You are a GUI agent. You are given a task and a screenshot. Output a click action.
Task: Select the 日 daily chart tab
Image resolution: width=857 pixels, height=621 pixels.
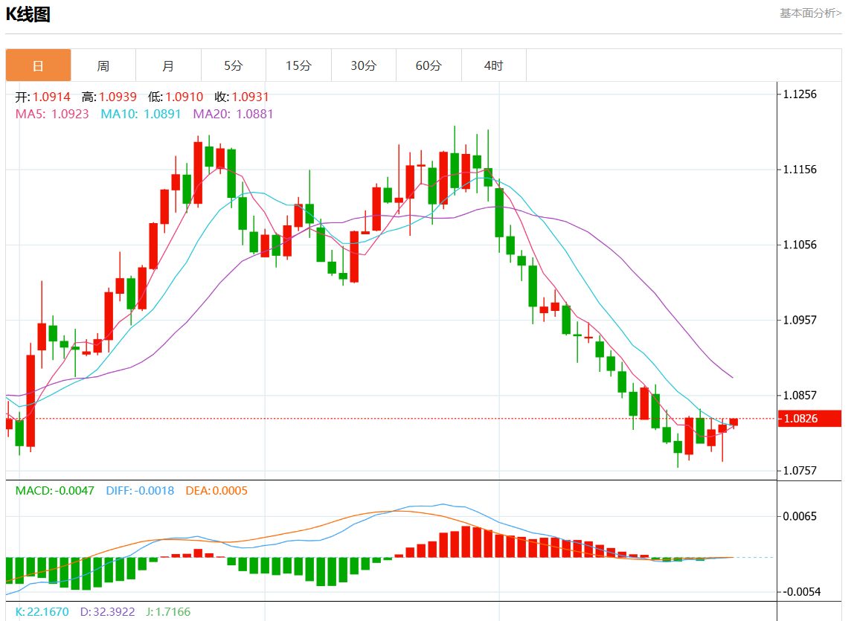pos(39,65)
